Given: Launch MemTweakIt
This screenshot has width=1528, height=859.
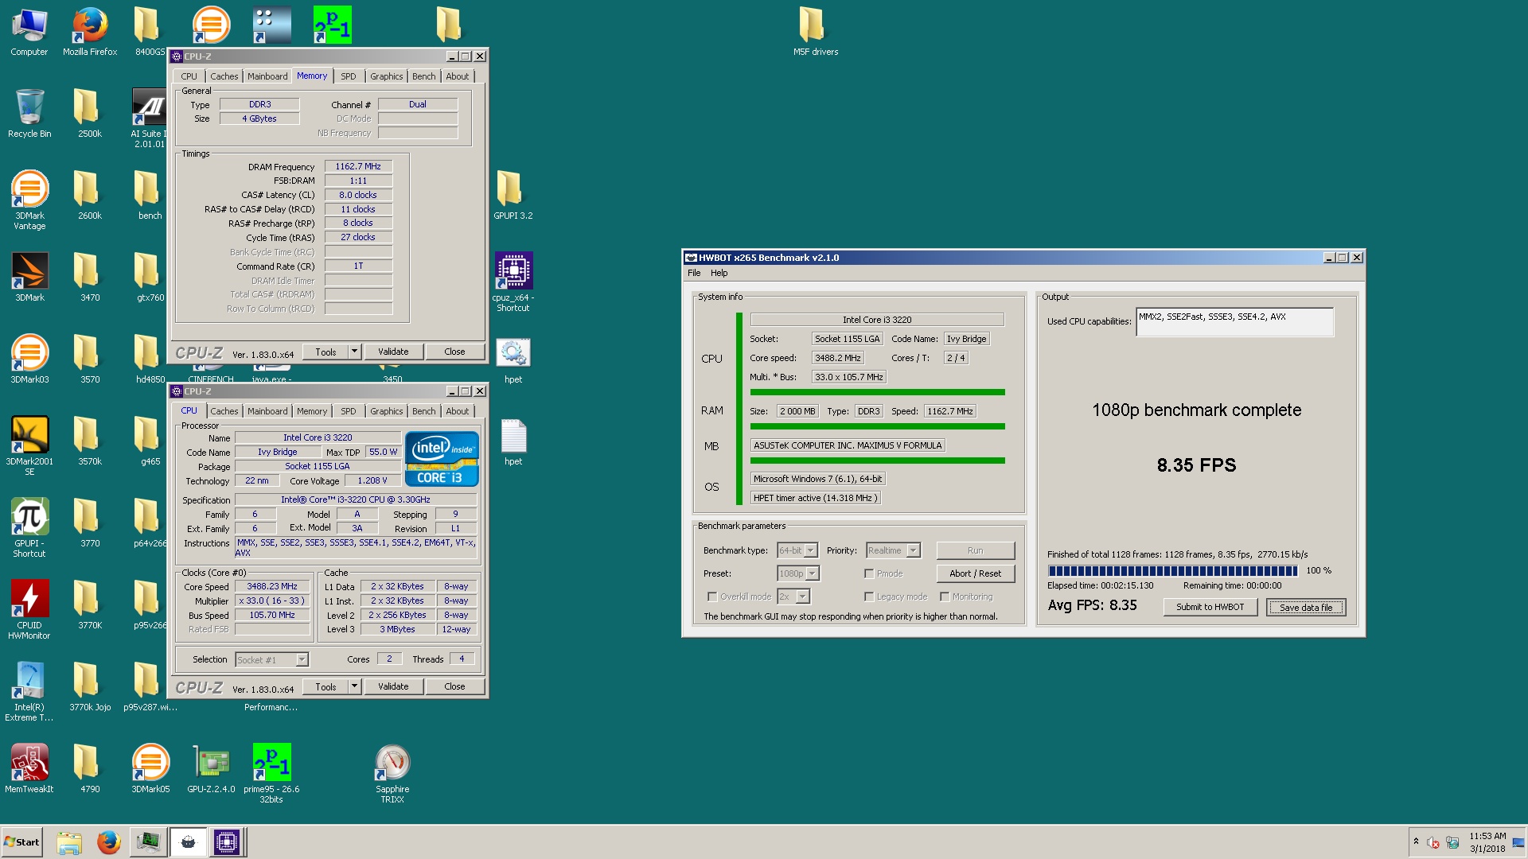Looking at the screenshot, I should tap(29, 769).
